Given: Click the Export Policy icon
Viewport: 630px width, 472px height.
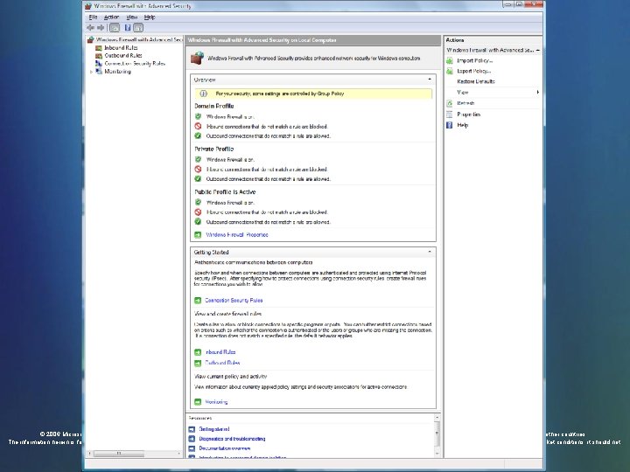Looking at the screenshot, I should coord(450,71).
